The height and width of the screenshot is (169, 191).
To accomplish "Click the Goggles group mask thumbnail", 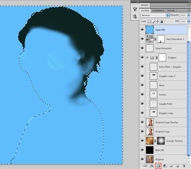I will (x=162, y=58).
